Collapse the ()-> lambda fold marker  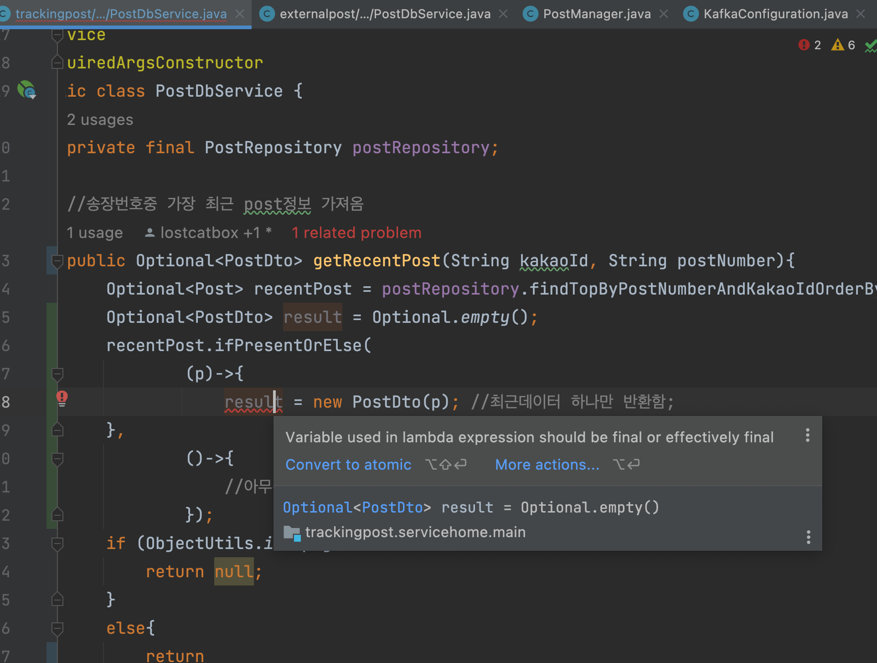[57, 459]
